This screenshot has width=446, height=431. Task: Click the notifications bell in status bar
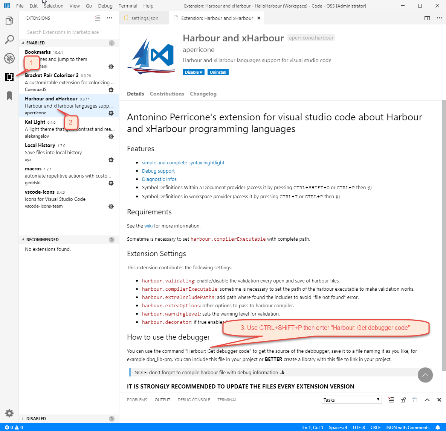tap(438, 428)
